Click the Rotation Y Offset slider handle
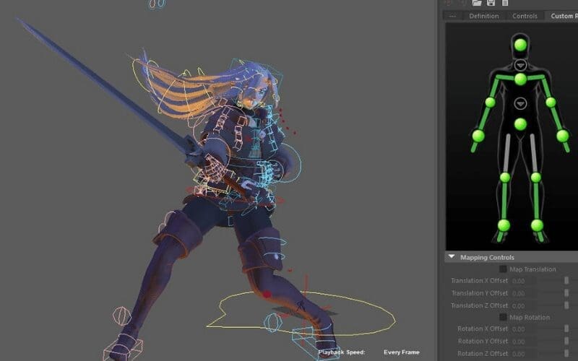Image resolution: width=578 pixels, height=361 pixels. pos(566,341)
